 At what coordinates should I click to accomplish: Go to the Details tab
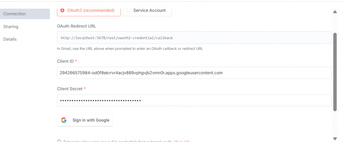pos(10,39)
